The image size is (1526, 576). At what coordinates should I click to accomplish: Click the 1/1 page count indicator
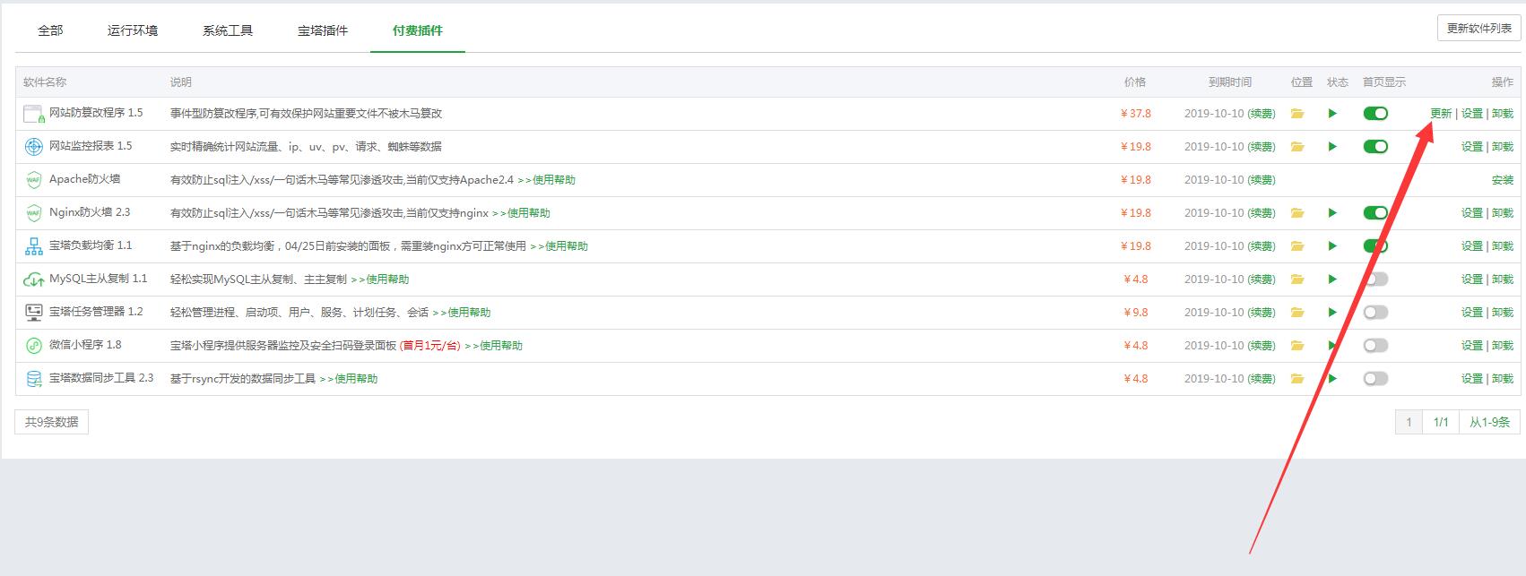(1441, 422)
